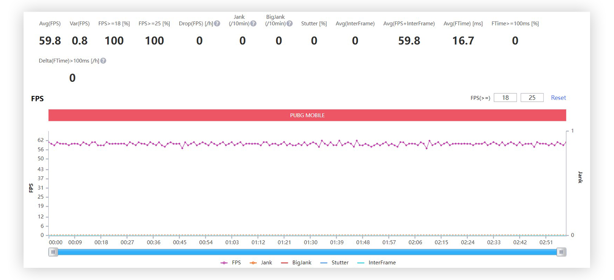
Task: Click the FPS threshold field showing 25
Action: 532,98
